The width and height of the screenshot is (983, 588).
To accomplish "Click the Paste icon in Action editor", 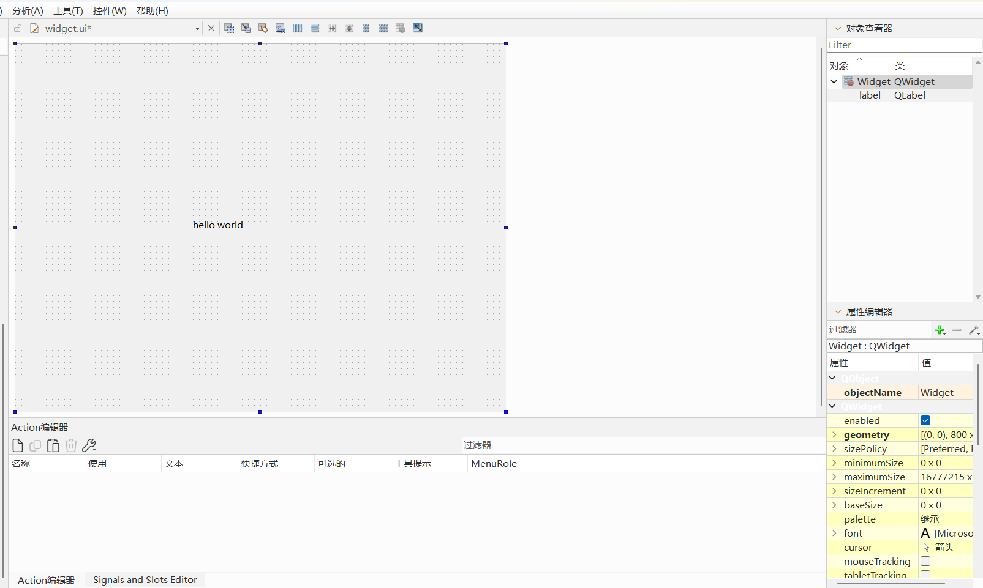I will click(x=53, y=445).
